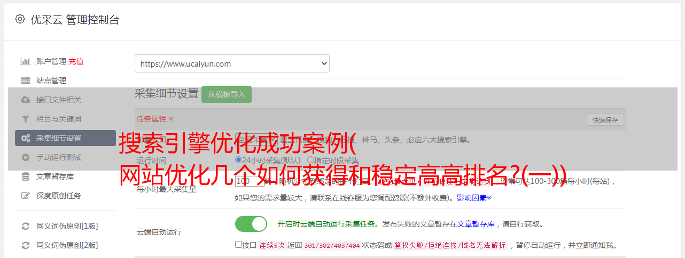Click the 连续5次 text
This screenshot has width=685, height=258.
[272, 246]
